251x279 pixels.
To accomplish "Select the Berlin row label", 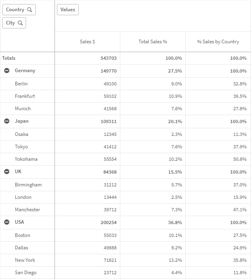I will pos(21,84).
